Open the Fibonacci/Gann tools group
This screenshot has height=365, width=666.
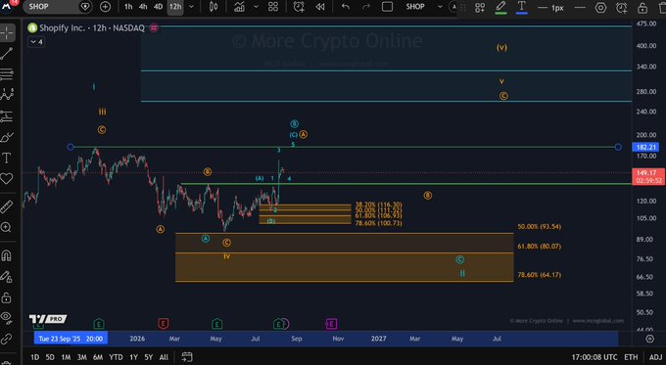(x=7, y=73)
